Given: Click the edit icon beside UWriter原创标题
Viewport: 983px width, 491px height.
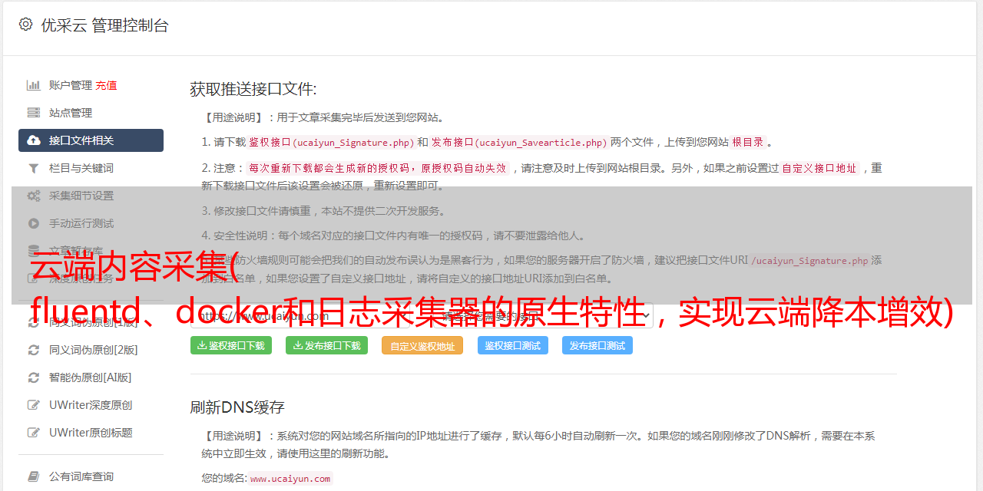Looking at the screenshot, I should click(34, 433).
